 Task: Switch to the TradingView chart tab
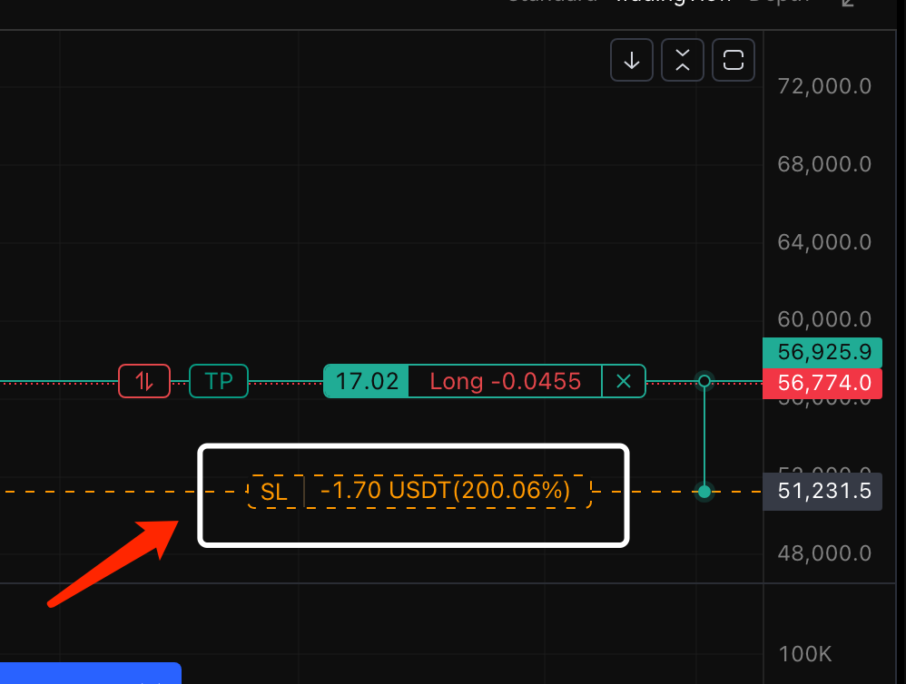pyautogui.click(x=672, y=3)
